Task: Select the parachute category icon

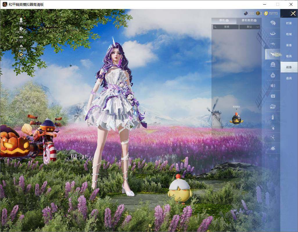Action: tap(273, 23)
